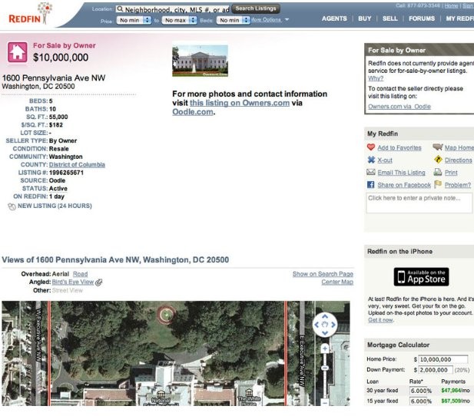Click the Bird's Eye View popup icon

[x=99, y=282]
